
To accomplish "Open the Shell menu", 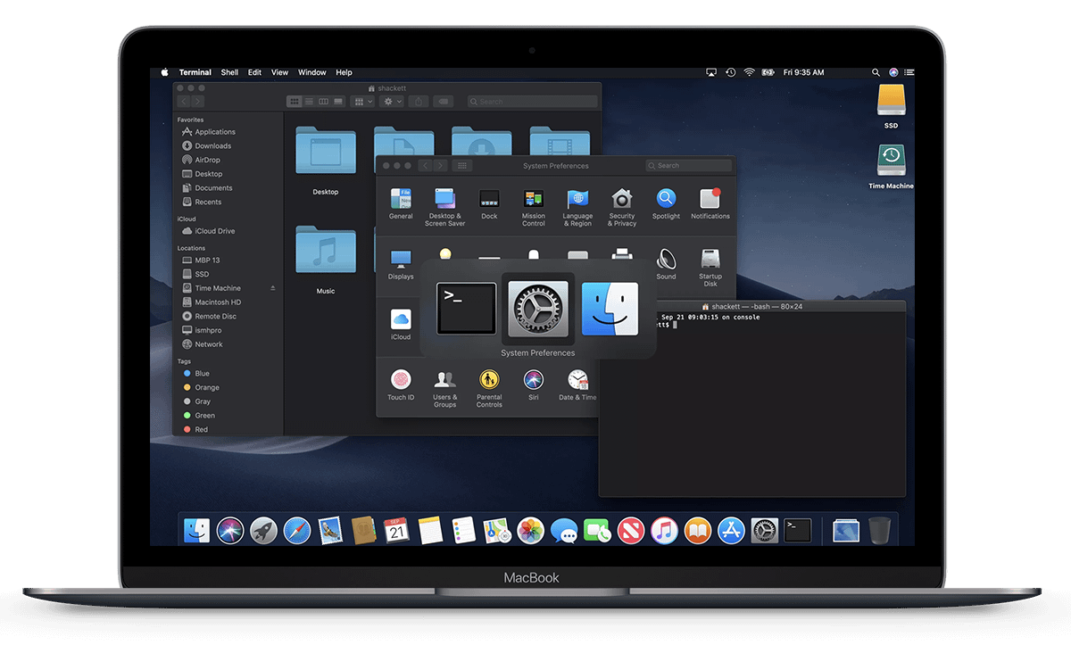I will 229,72.
